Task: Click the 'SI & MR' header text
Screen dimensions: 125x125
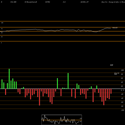Action: [13, 2]
